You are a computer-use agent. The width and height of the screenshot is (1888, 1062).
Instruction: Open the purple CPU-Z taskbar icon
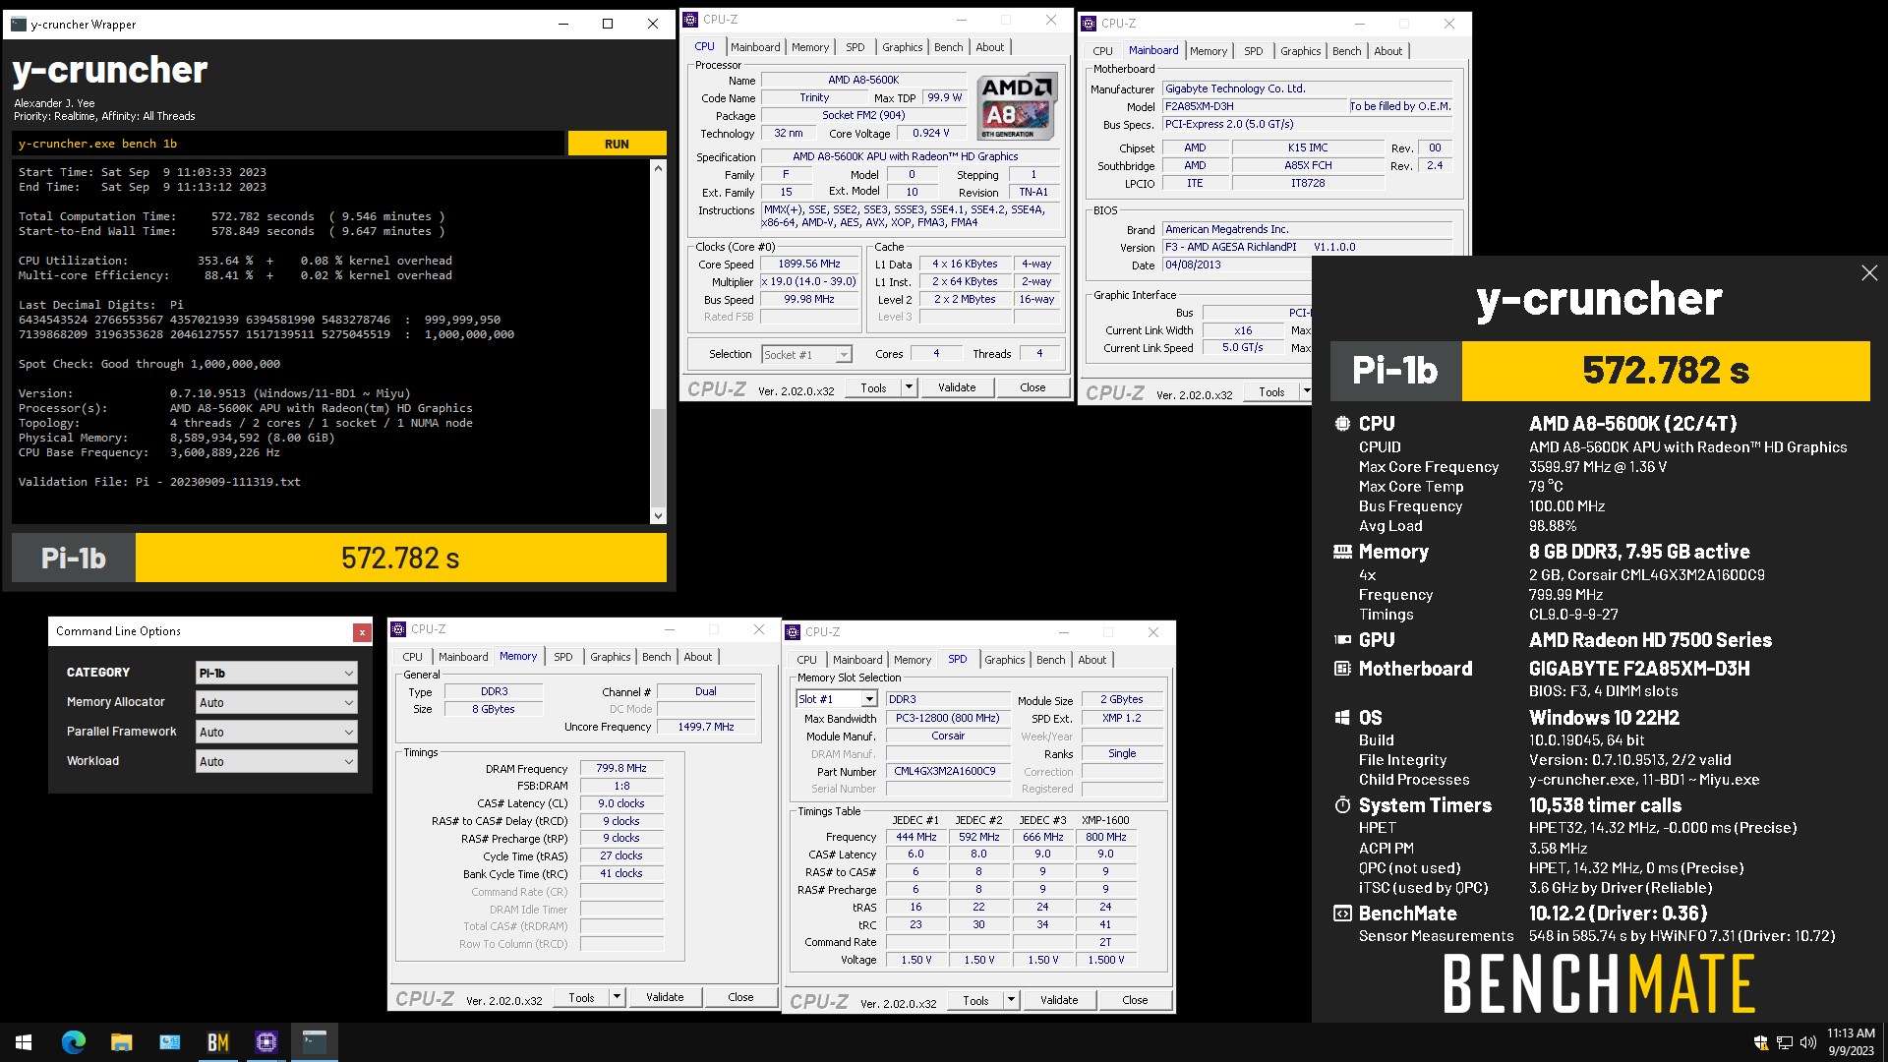click(265, 1042)
